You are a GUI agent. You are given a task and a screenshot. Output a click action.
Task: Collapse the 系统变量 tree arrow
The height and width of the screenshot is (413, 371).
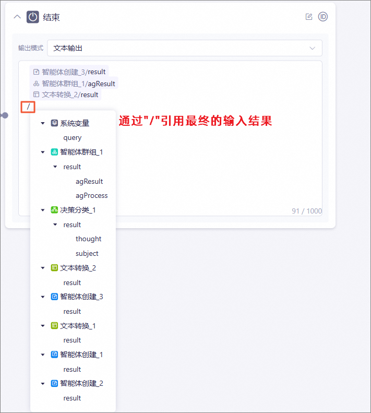pos(43,123)
